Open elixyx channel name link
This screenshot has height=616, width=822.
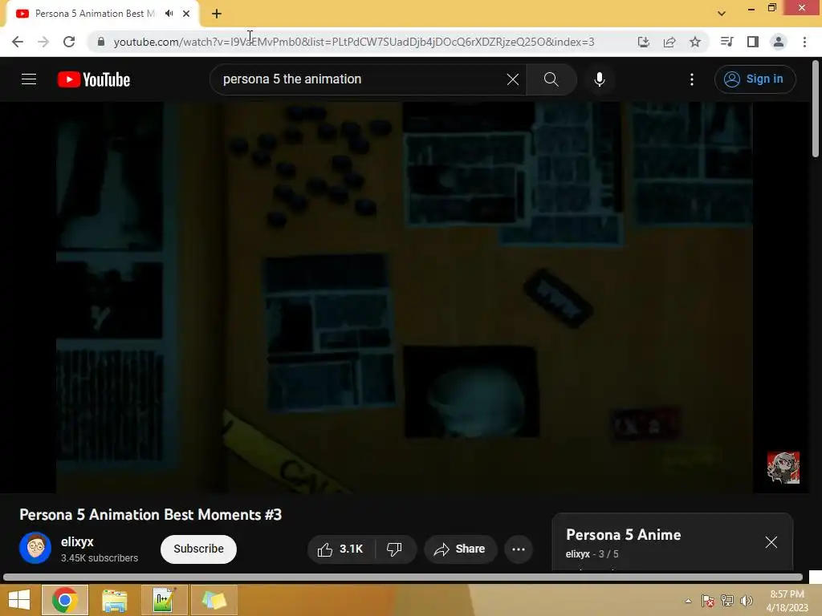coord(77,541)
